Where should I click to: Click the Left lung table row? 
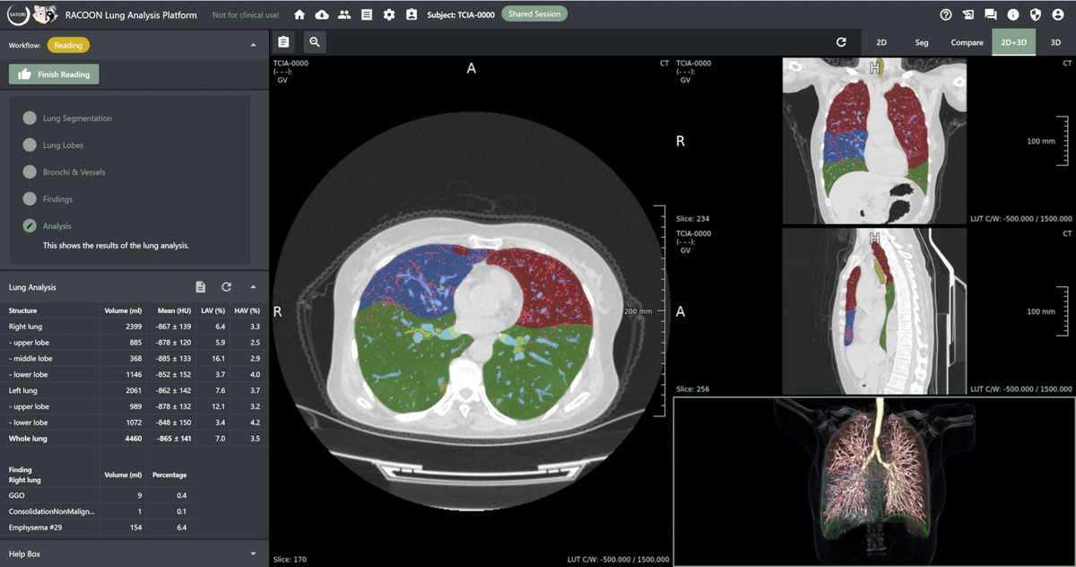click(134, 390)
